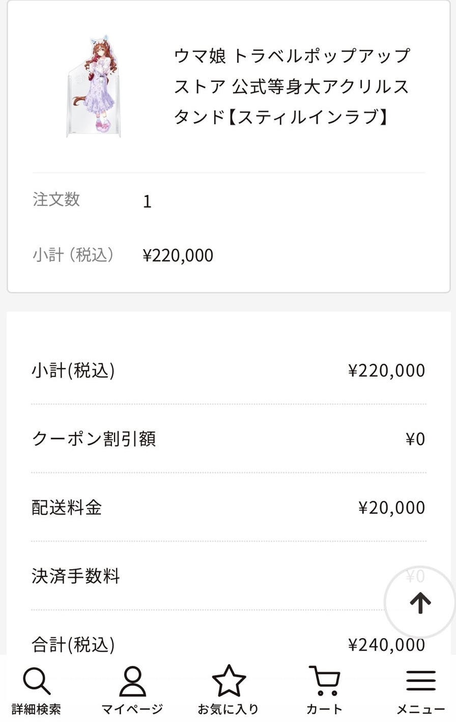Click the ¥0 coupon discount amount

pos(415,439)
